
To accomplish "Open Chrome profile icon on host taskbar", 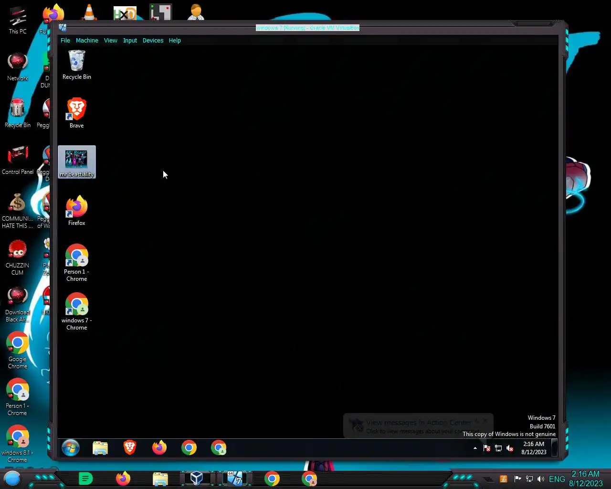I will pos(309,478).
